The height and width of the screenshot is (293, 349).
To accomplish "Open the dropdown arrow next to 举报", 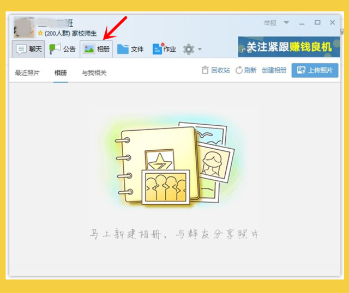I will 286,22.
